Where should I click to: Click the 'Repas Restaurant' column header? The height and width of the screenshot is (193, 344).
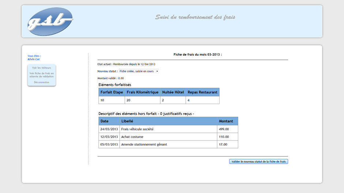[x=202, y=92]
